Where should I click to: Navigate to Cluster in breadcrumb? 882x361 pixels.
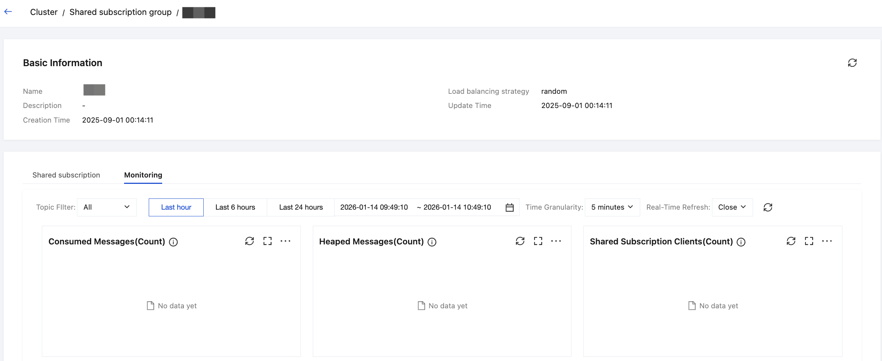point(44,12)
